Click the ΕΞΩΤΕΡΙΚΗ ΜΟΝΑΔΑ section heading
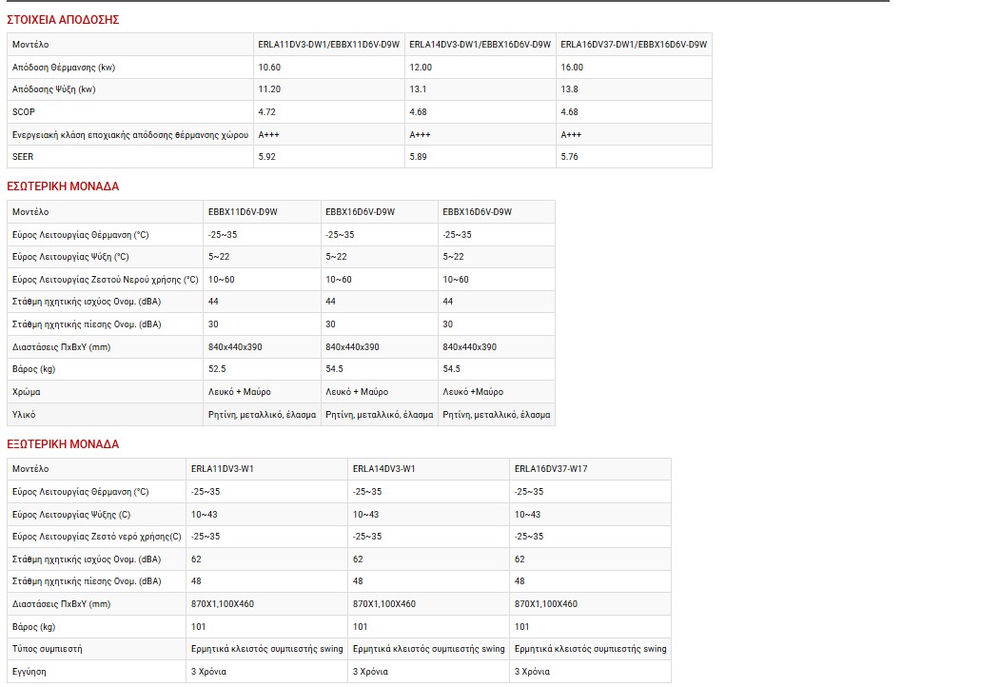Viewport: 1000px width, 687px height. tap(63, 444)
